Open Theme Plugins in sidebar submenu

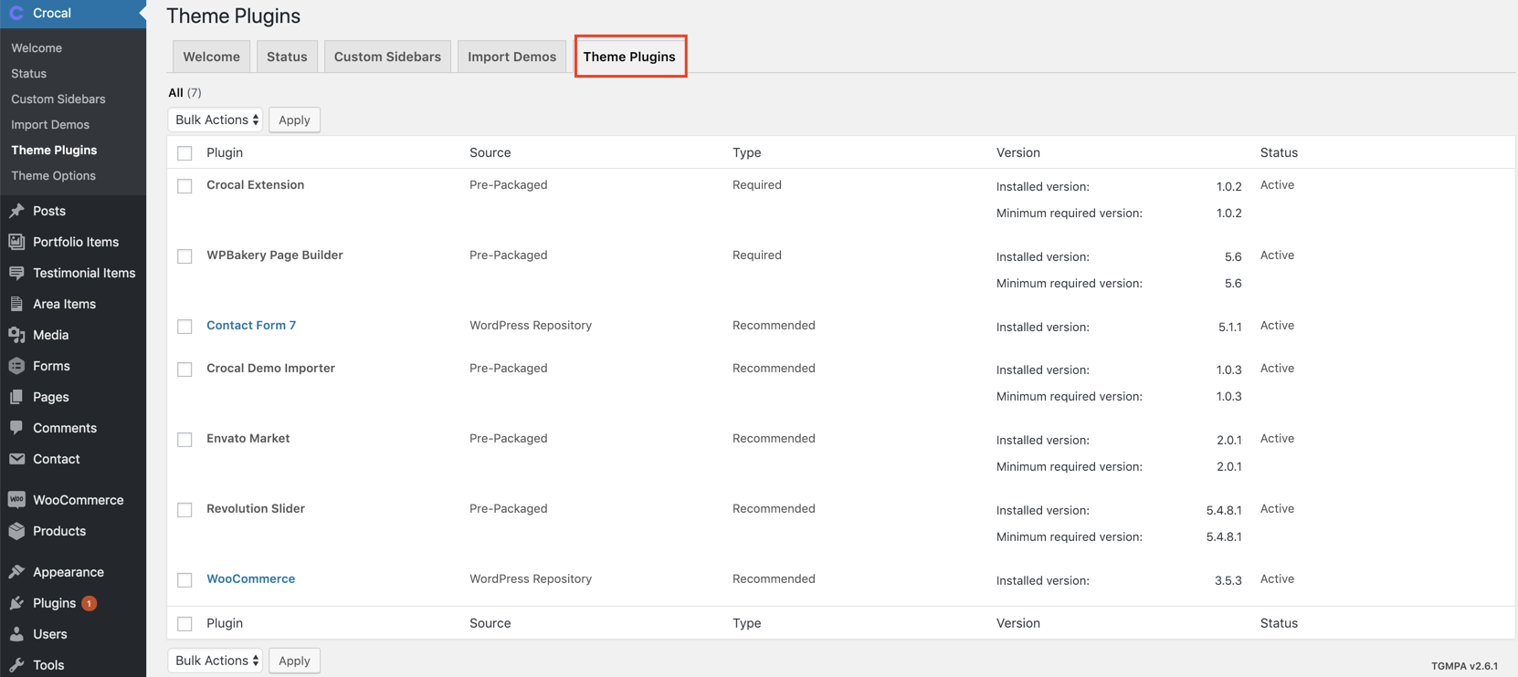pyautogui.click(x=54, y=150)
